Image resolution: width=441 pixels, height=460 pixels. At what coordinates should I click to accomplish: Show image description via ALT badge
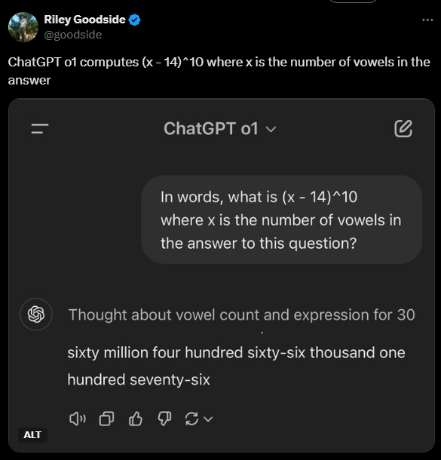(32, 435)
